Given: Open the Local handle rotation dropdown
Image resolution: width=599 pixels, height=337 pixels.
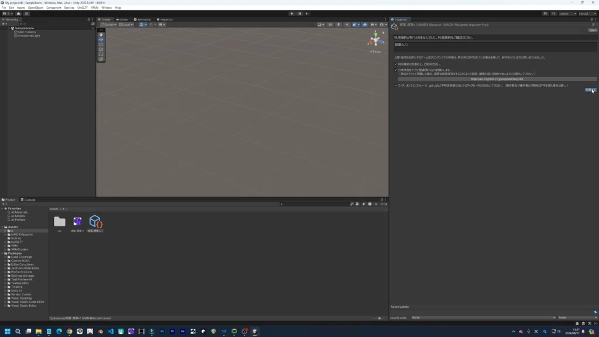Looking at the screenshot, I should tap(126, 25).
